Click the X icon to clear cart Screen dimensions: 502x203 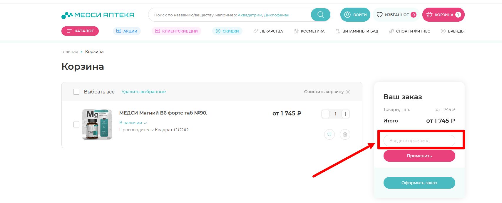348,92
